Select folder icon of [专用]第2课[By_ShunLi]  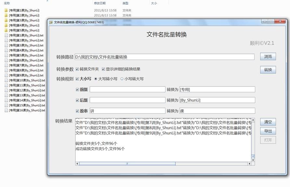point(6,15)
